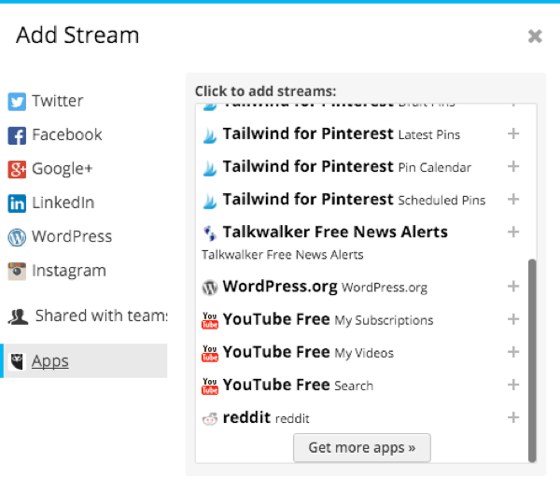Click the Tailwind icon beside Pin Calendar
This screenshot has width=560, height=492.
[210, 168]
